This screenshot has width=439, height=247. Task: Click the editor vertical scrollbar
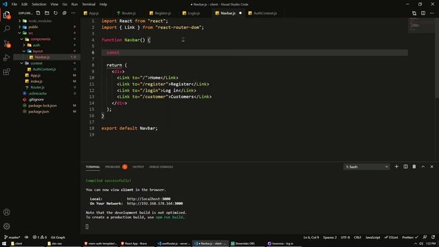(x=438, y=58)
